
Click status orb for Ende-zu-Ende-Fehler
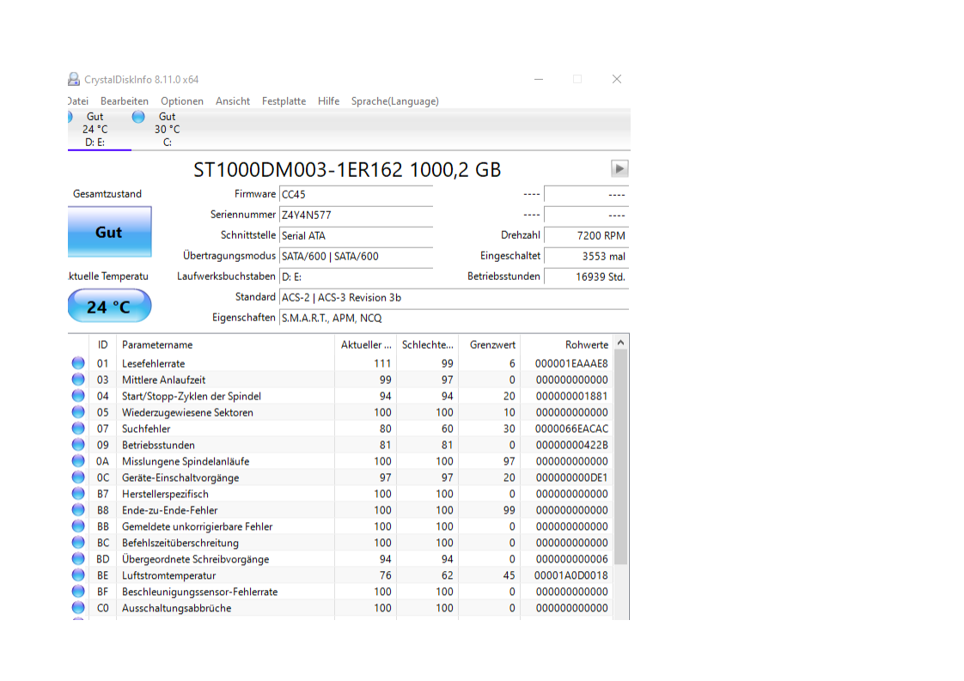tap(78, 510)
